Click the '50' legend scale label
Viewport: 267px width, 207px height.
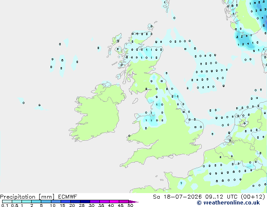click(130, 205)
